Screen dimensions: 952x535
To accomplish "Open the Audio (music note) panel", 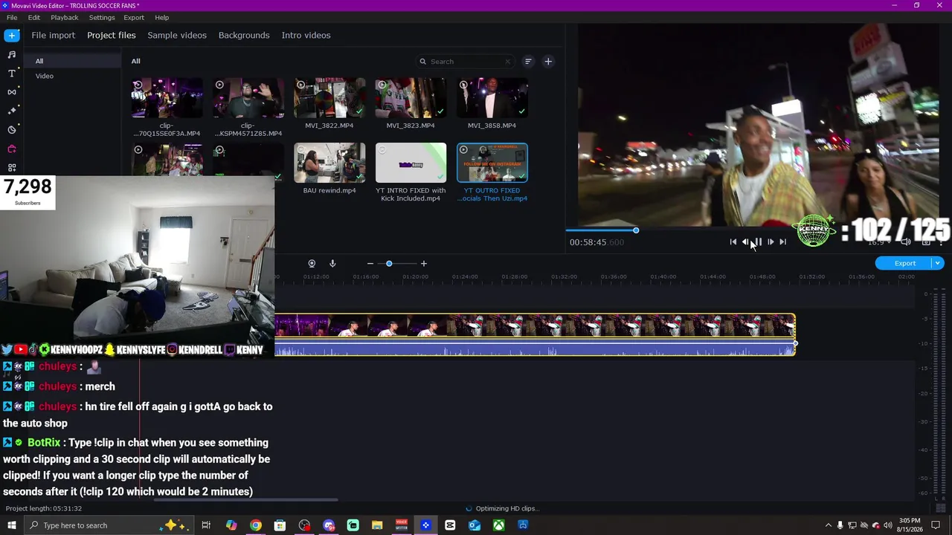I will pos(12,54).
